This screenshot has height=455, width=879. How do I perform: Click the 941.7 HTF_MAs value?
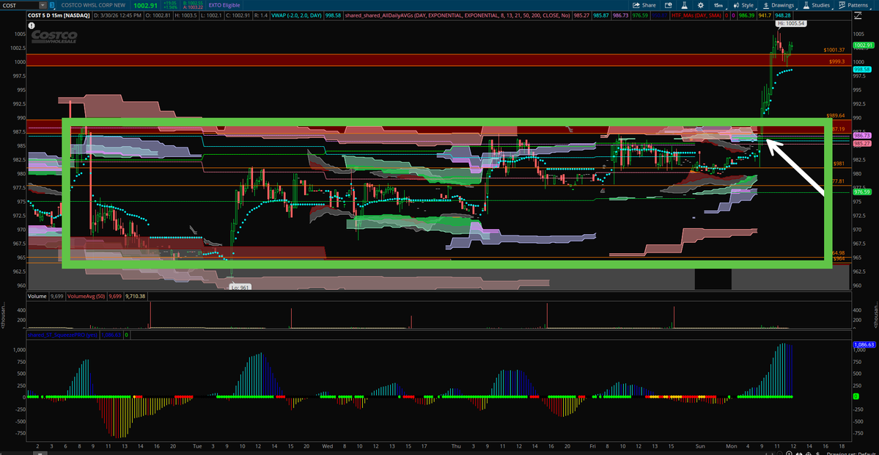764,15
